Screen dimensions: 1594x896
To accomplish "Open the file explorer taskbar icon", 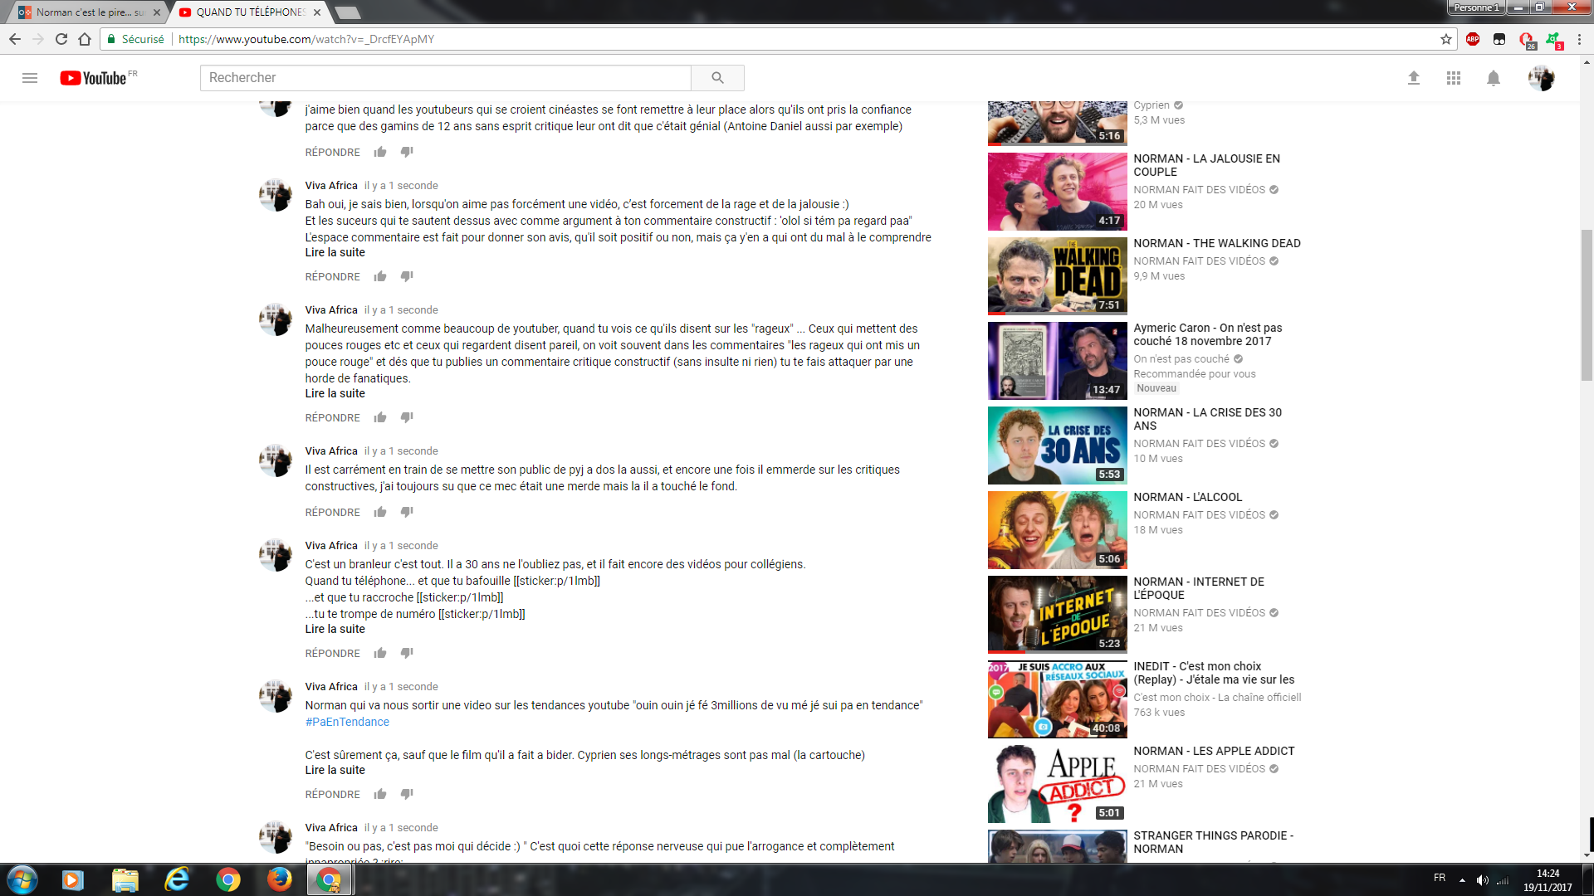I will (125, 879).
